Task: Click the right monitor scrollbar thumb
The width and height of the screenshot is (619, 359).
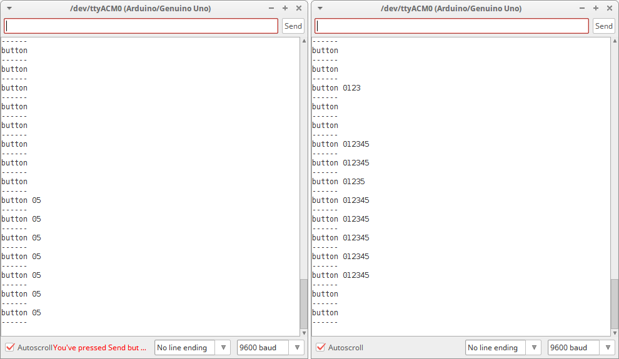Action: [x=614, y=304]
